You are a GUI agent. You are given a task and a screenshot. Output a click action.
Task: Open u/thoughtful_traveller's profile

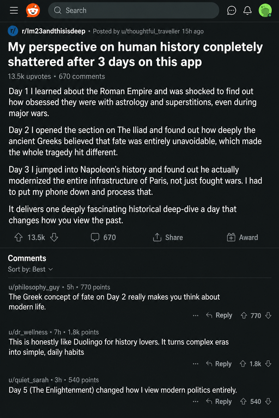[x=151, y=31]
